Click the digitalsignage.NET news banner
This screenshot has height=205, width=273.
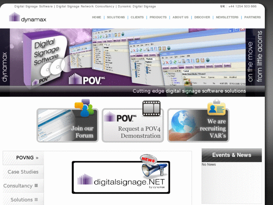pos(121,177)
